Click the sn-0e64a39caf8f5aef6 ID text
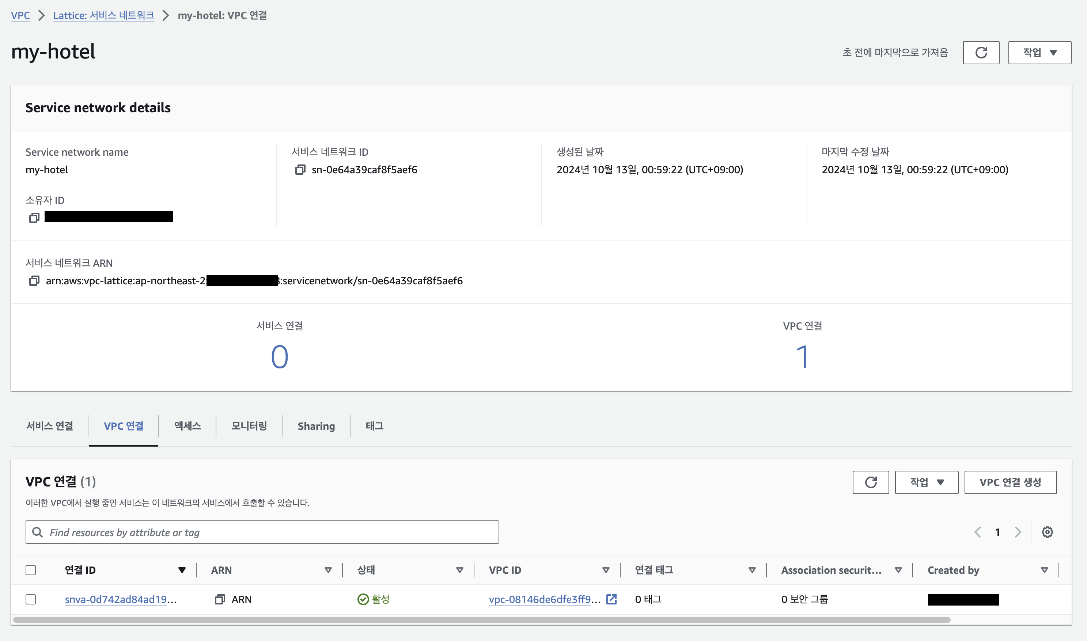Screen dimensions: 1087x641 pos(364,170)
